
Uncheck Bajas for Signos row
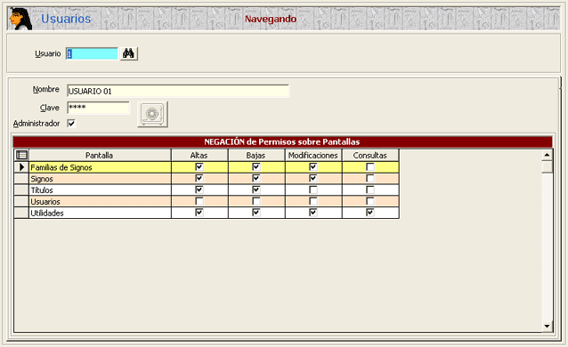256,178
